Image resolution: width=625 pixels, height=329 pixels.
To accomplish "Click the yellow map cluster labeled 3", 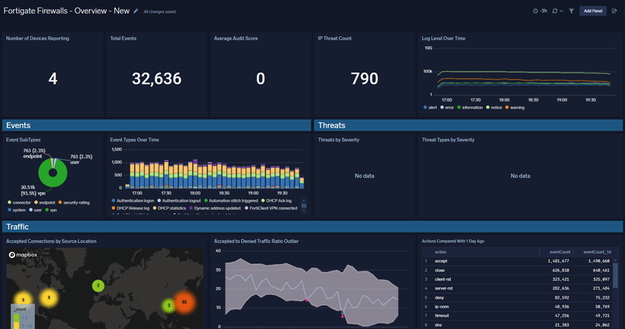I will 49,297.
